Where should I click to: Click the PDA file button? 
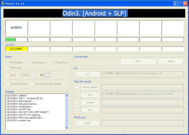[x=90, y=95]
